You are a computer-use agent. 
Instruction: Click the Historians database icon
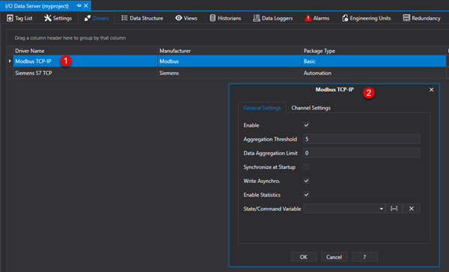[x=213, y=18]
